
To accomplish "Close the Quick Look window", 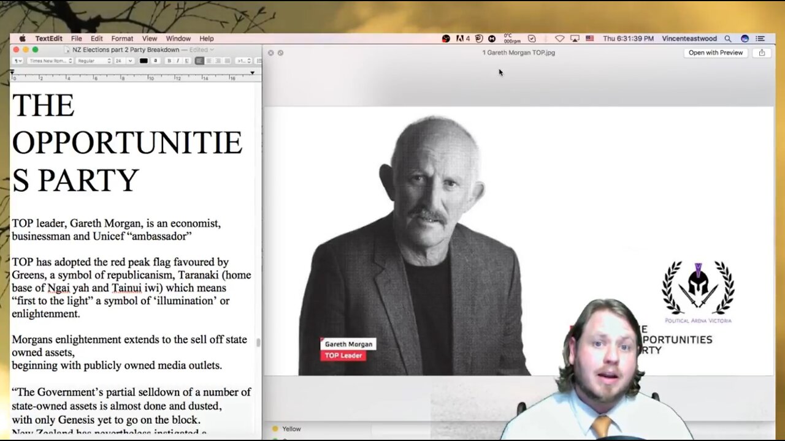I will click(x=270, y=53).
